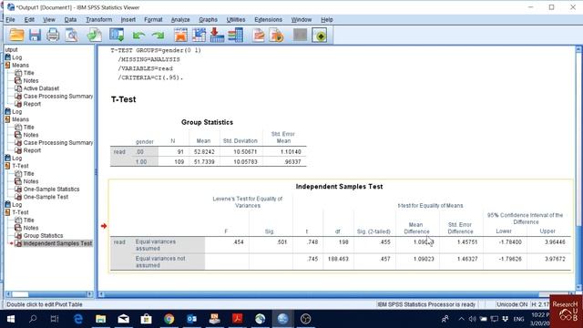Click the Go to Data toolbar icon
The width and height of the screenshot is (583, 328).
coord(180,36)
